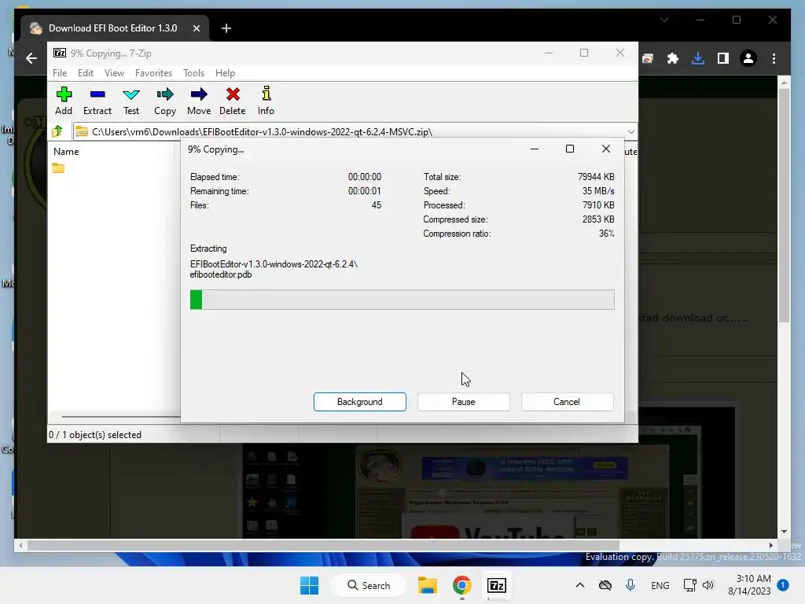This screenshot has width=805, height=604.
Task: Click 7-Zip icon in taskbar
Action: (497, 585)
